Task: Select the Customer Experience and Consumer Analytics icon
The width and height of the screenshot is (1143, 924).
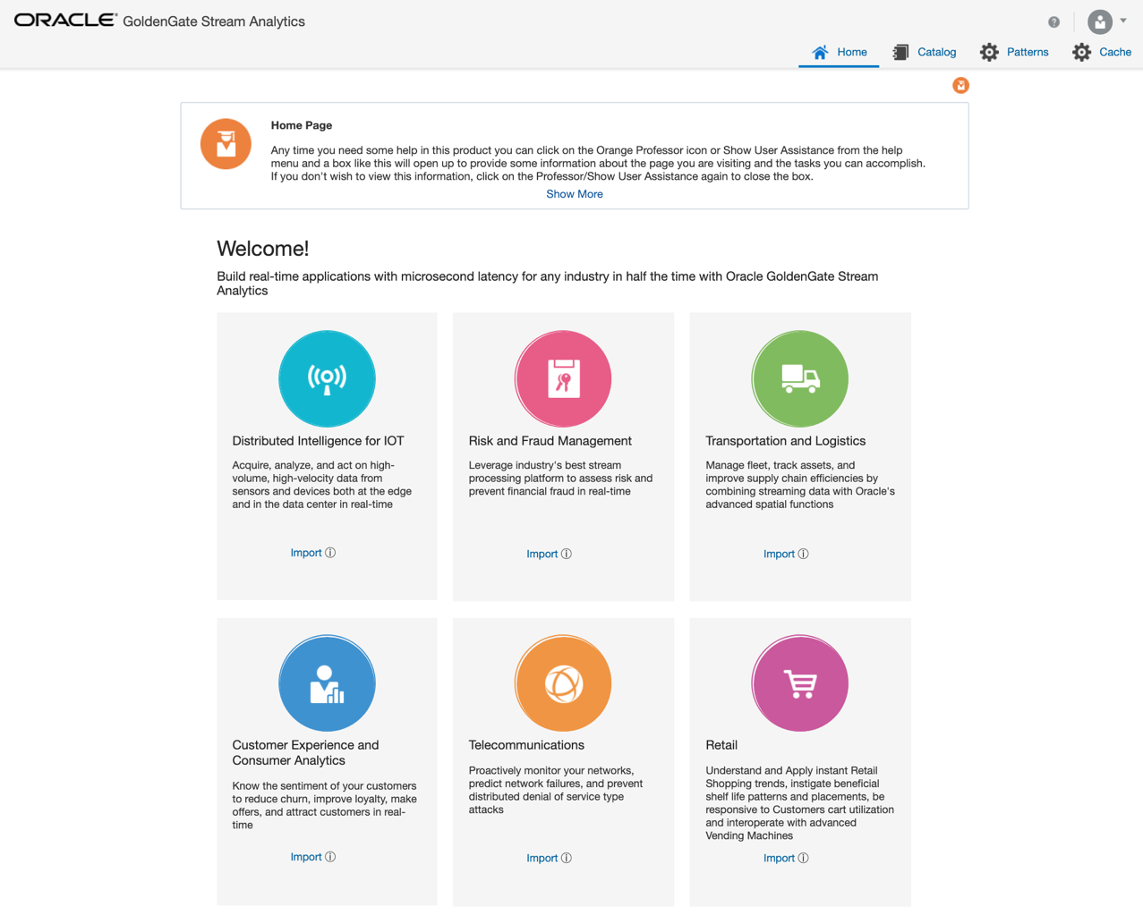Action: click(x=327, y=682)
